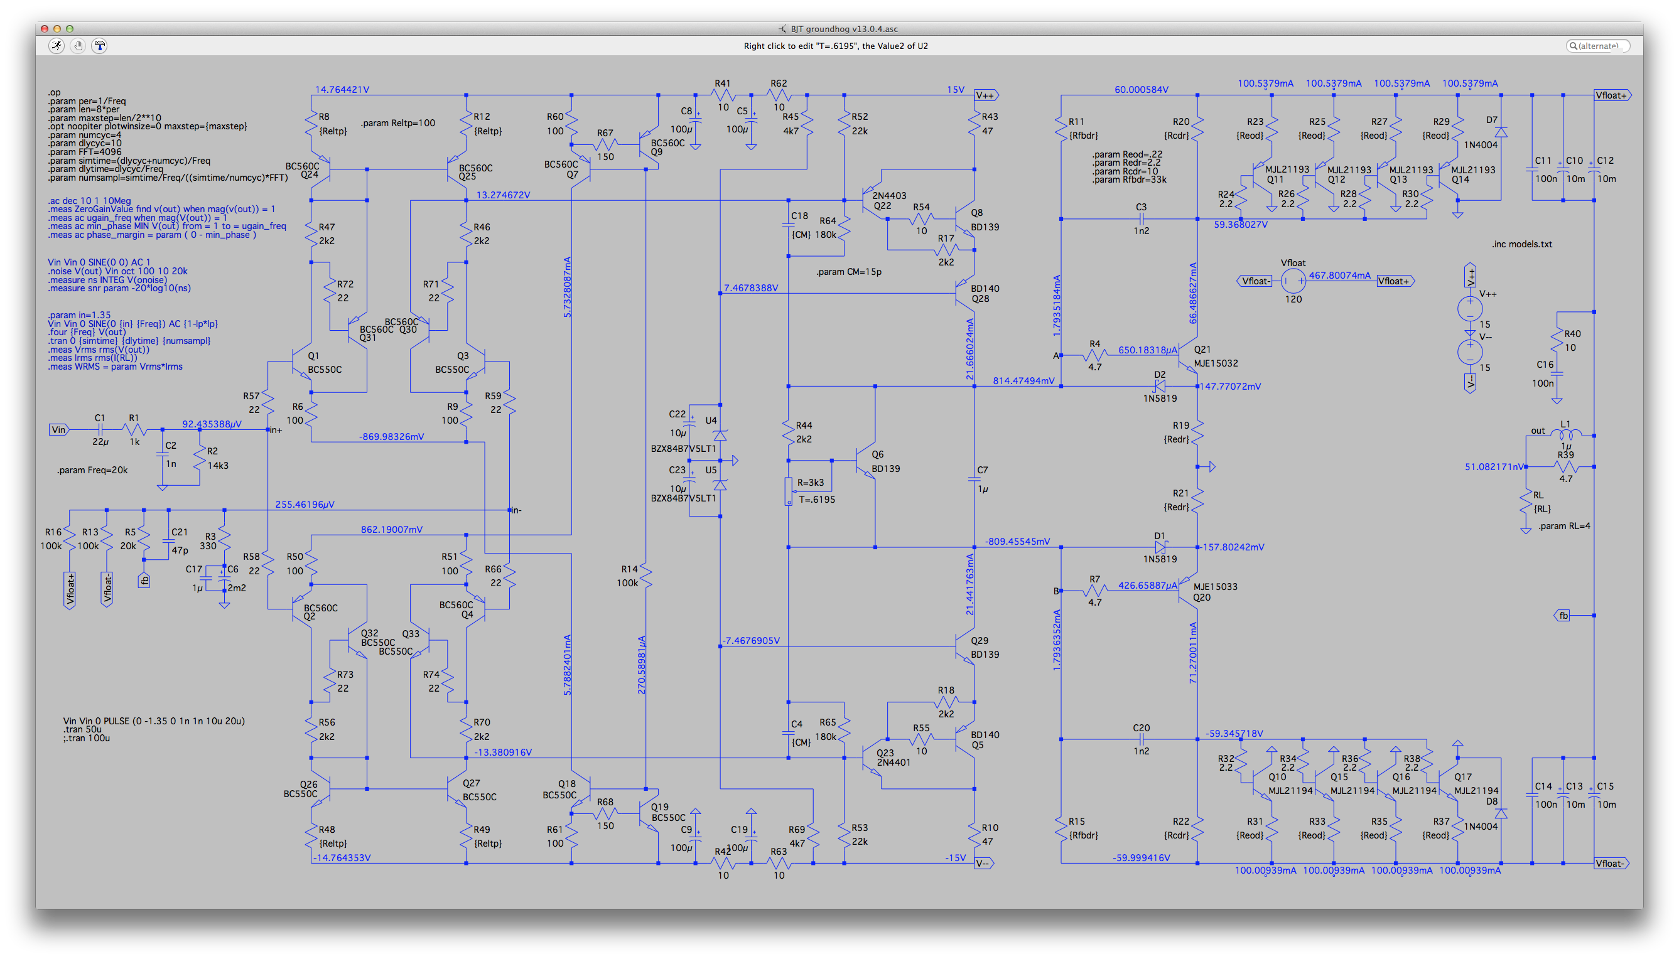
Task: Select the V++ 15 volt source symbol
Action: pos(1469,309)
